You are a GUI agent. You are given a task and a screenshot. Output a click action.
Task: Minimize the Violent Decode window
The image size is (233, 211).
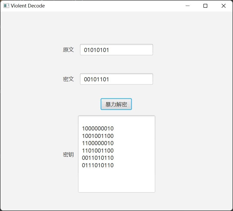click(x=187, y=6)
